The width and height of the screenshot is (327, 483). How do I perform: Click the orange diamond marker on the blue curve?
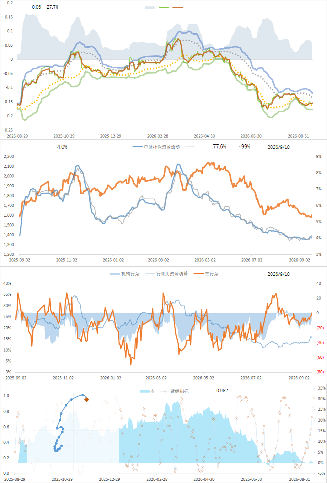87,399
